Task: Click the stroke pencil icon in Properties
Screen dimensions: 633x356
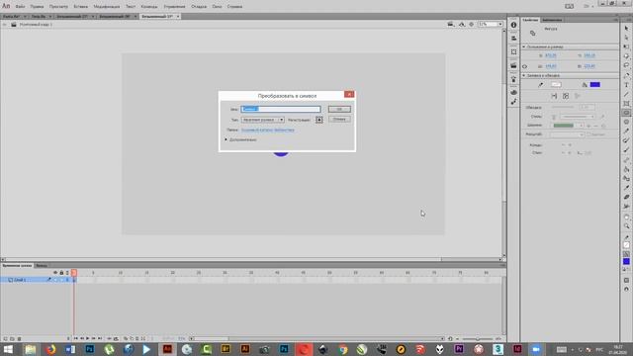Action: pyautogui.click(x=541, y=85)
